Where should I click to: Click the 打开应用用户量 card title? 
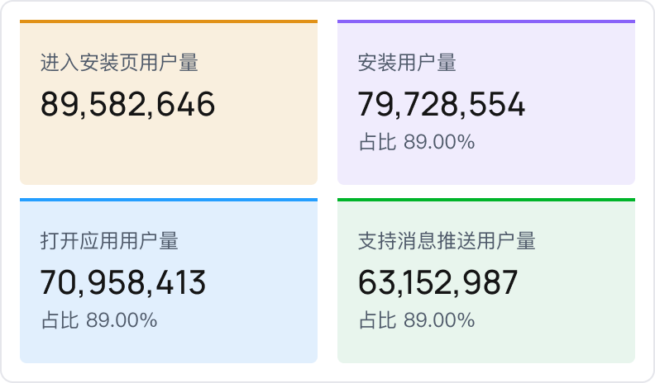tap(109, 241)
